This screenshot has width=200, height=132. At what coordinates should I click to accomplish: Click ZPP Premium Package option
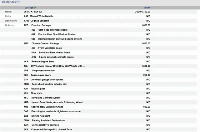coord(41,25)
